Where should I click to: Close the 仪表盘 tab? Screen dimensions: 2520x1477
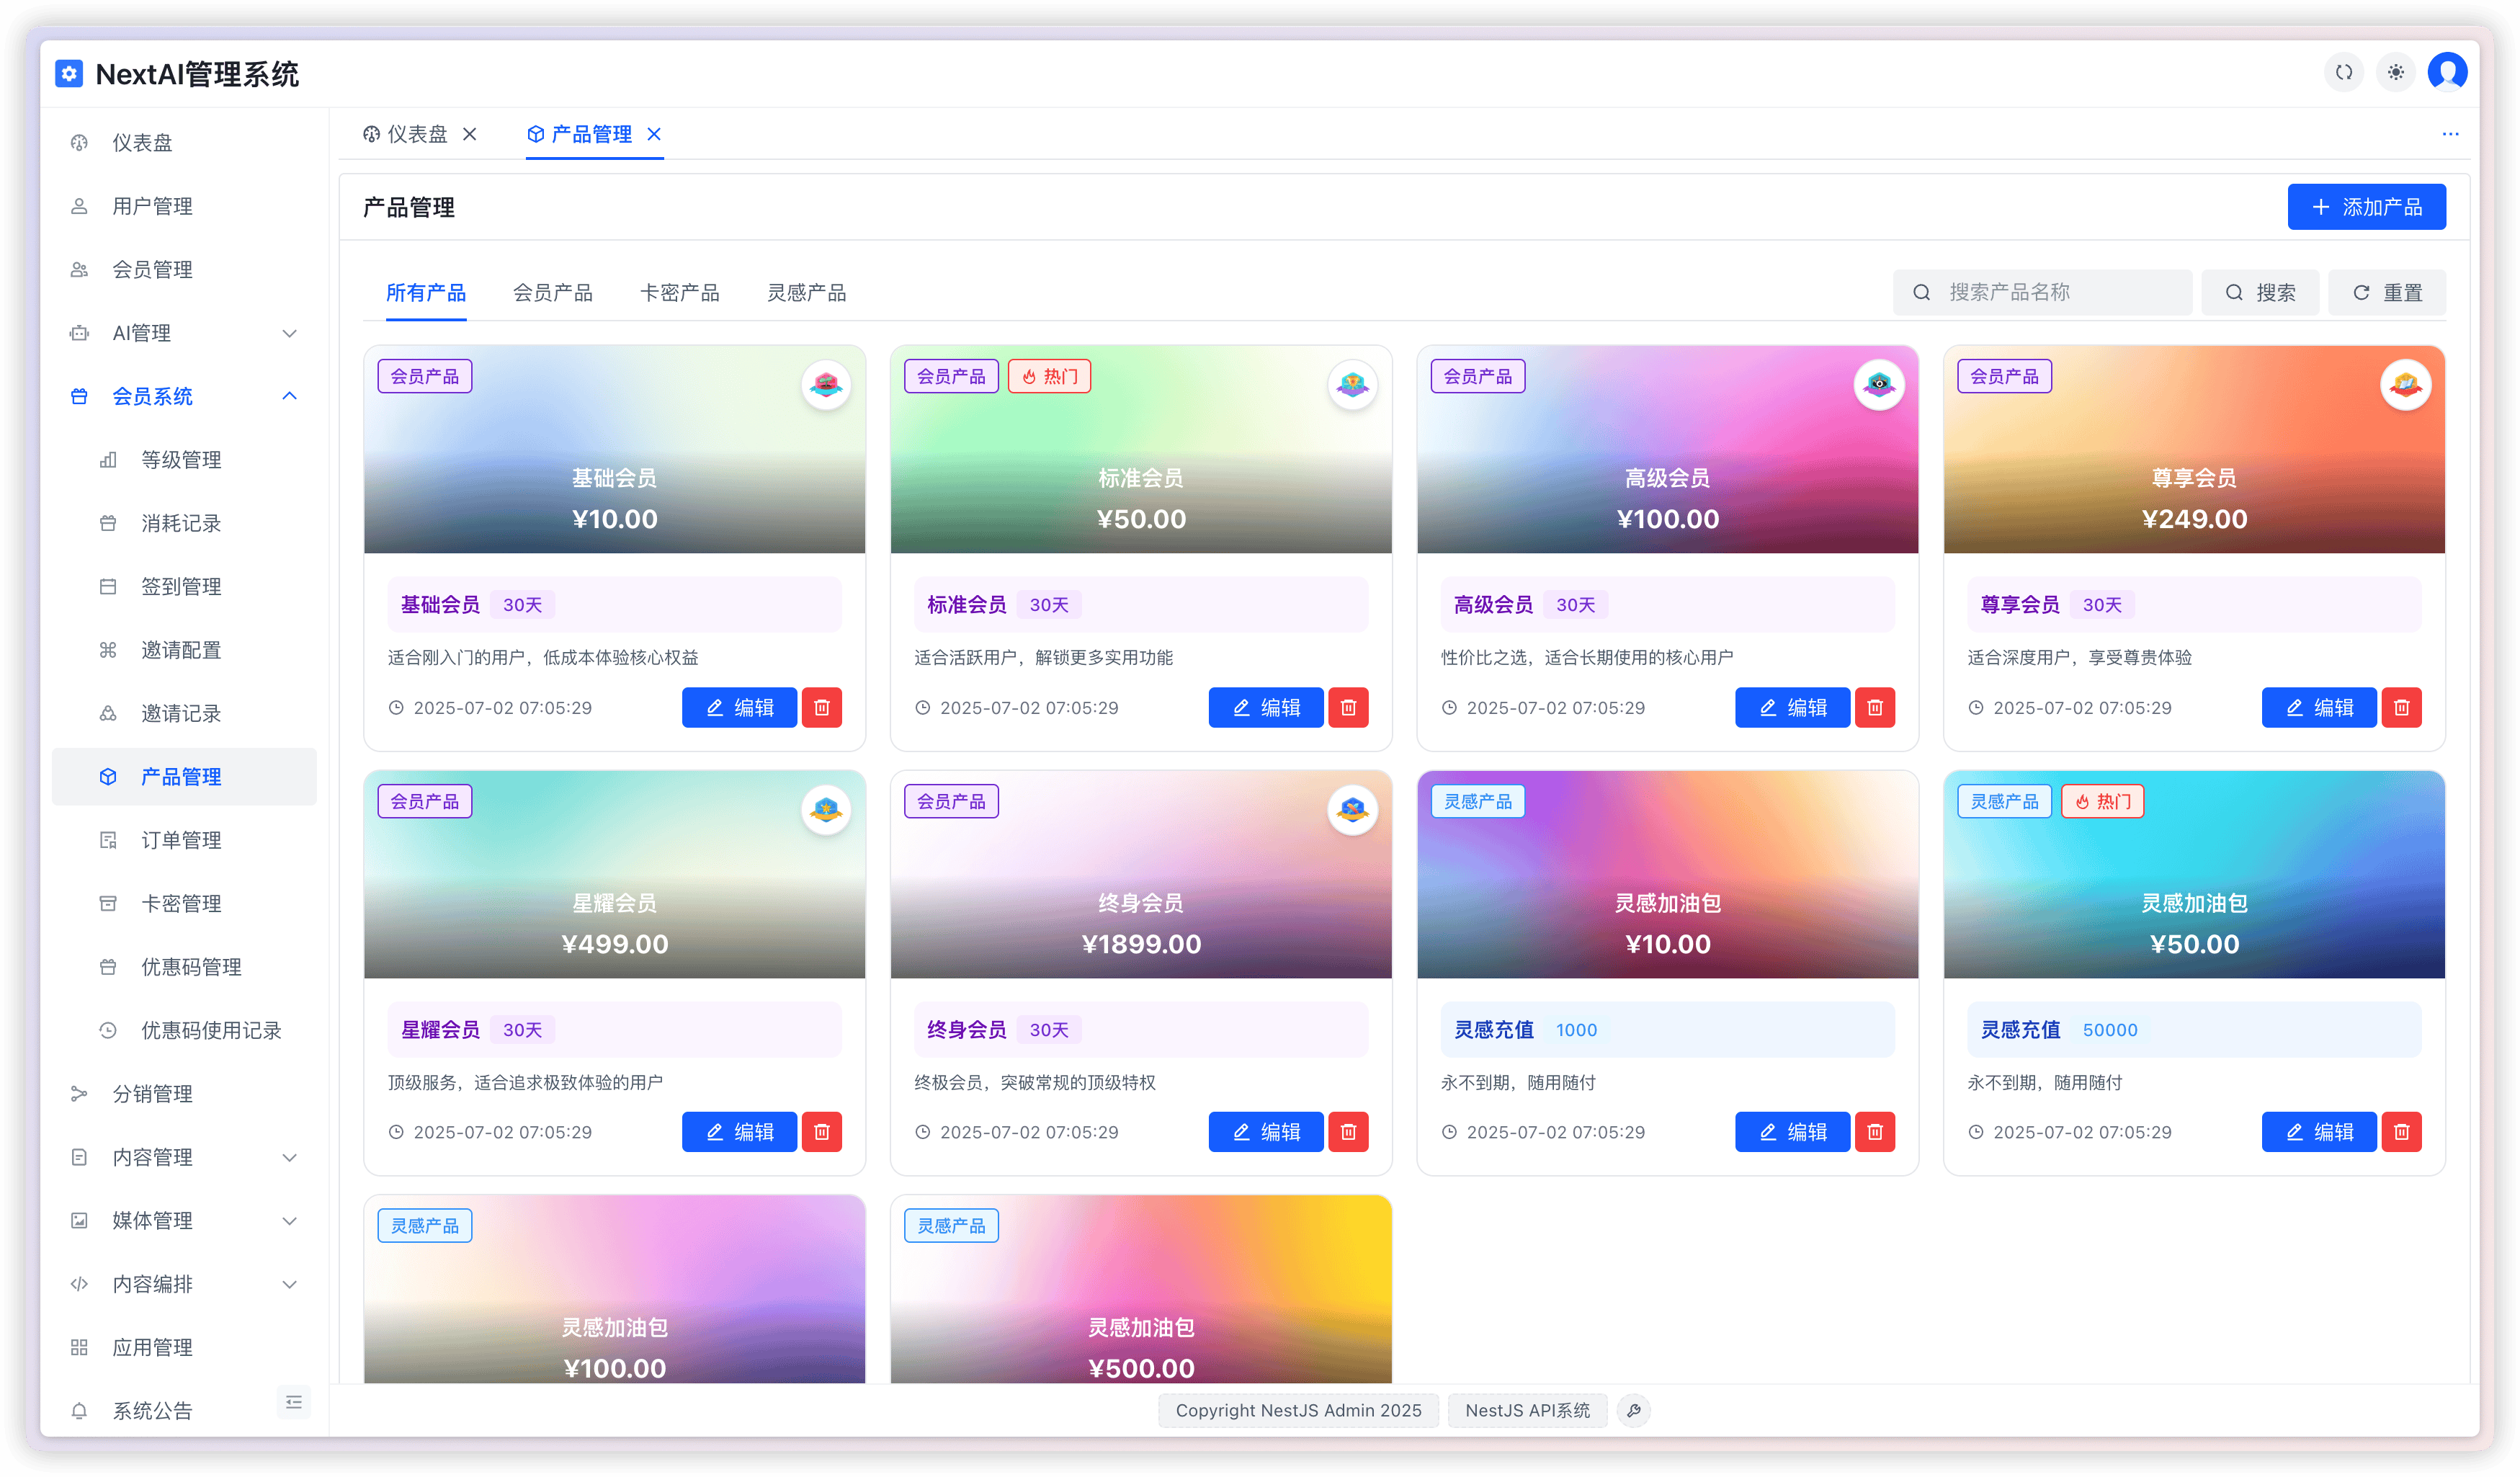[470, 134]
